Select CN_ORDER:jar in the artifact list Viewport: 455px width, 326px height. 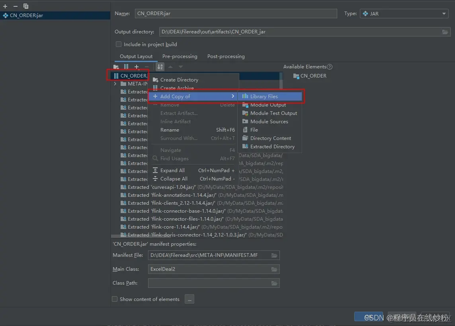[55, 16]
